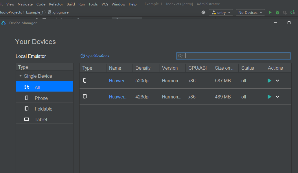Open the Run menu
Viewport: 298px width, 173px height.
82,4
